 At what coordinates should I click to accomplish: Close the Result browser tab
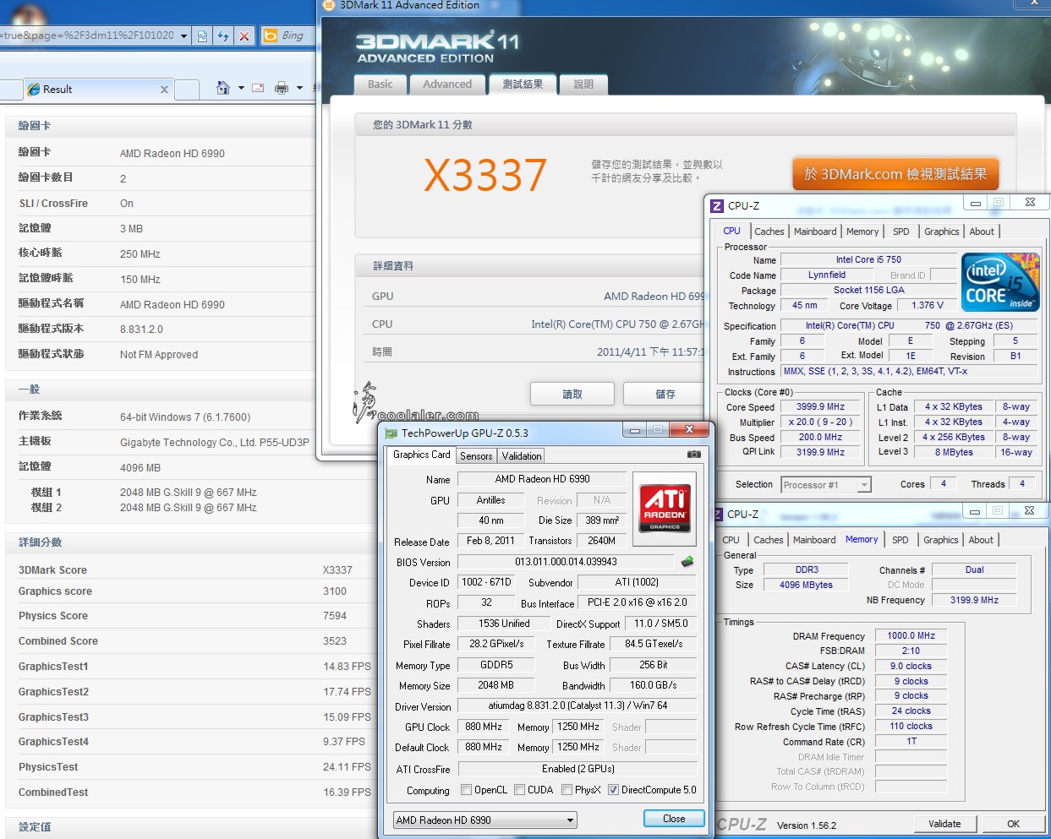pyautogui.click(x=164, y=89)
